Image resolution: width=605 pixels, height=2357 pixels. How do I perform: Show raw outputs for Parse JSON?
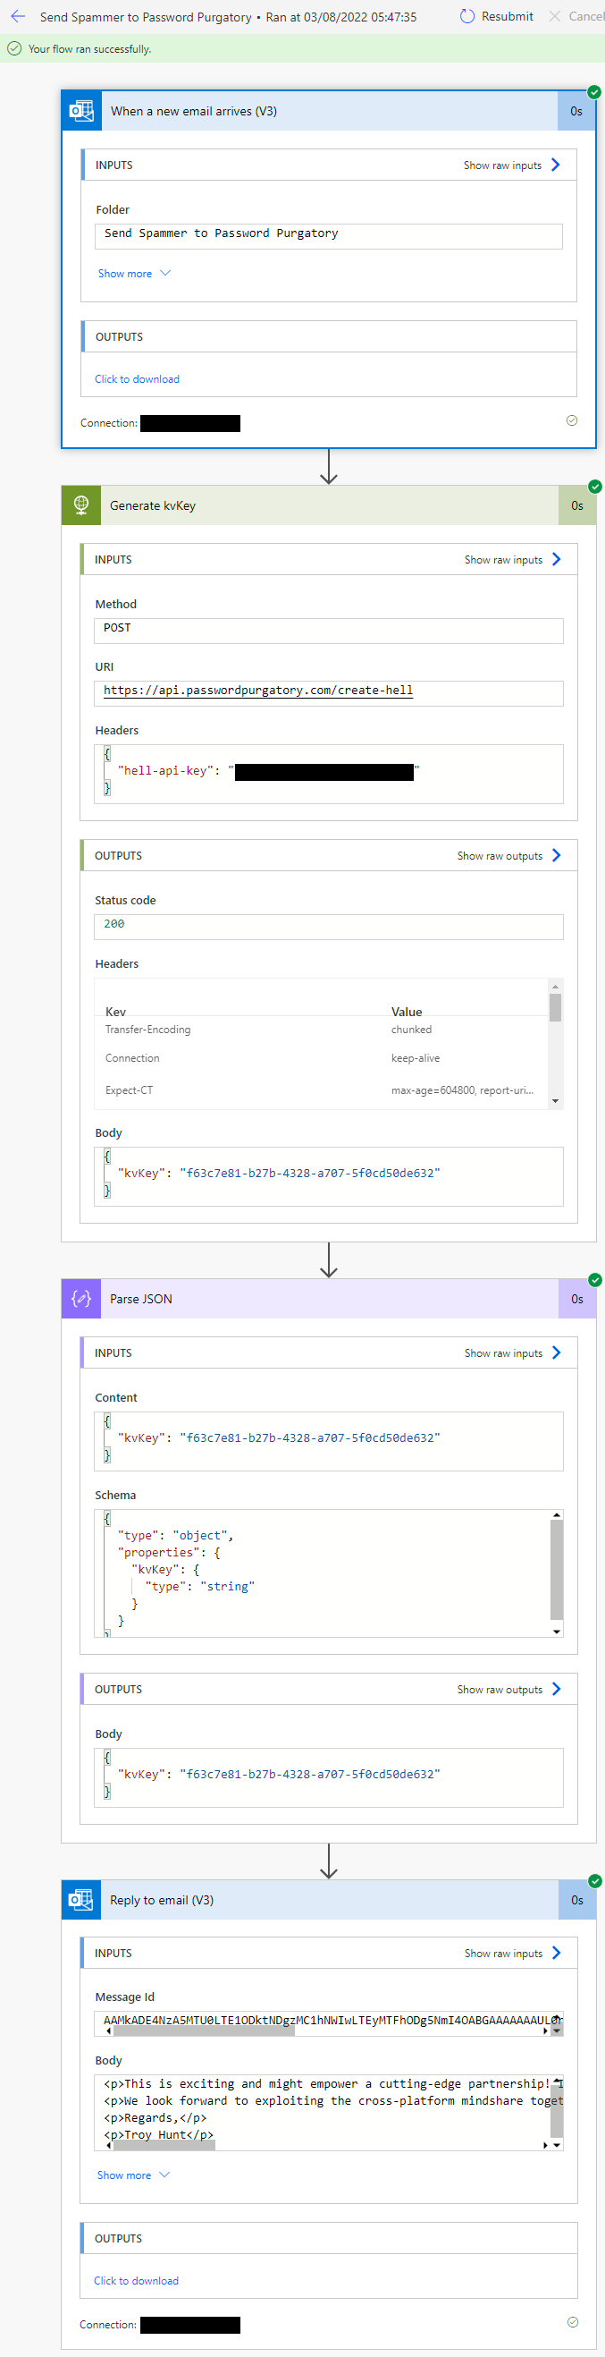point(508,1690)
